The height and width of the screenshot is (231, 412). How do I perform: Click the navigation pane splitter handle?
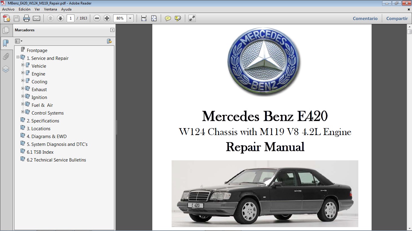coord(116,127)
